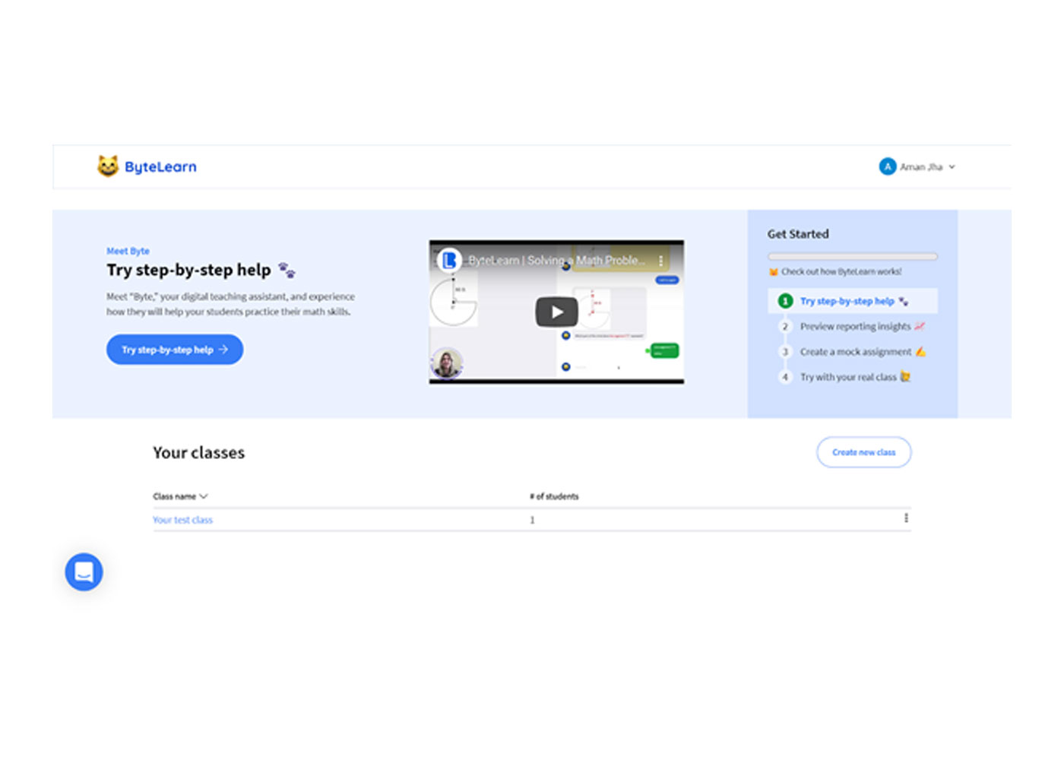Click the # of students column header
The width and height of the screenshot is (1064, 760).
tap(554, 496)
